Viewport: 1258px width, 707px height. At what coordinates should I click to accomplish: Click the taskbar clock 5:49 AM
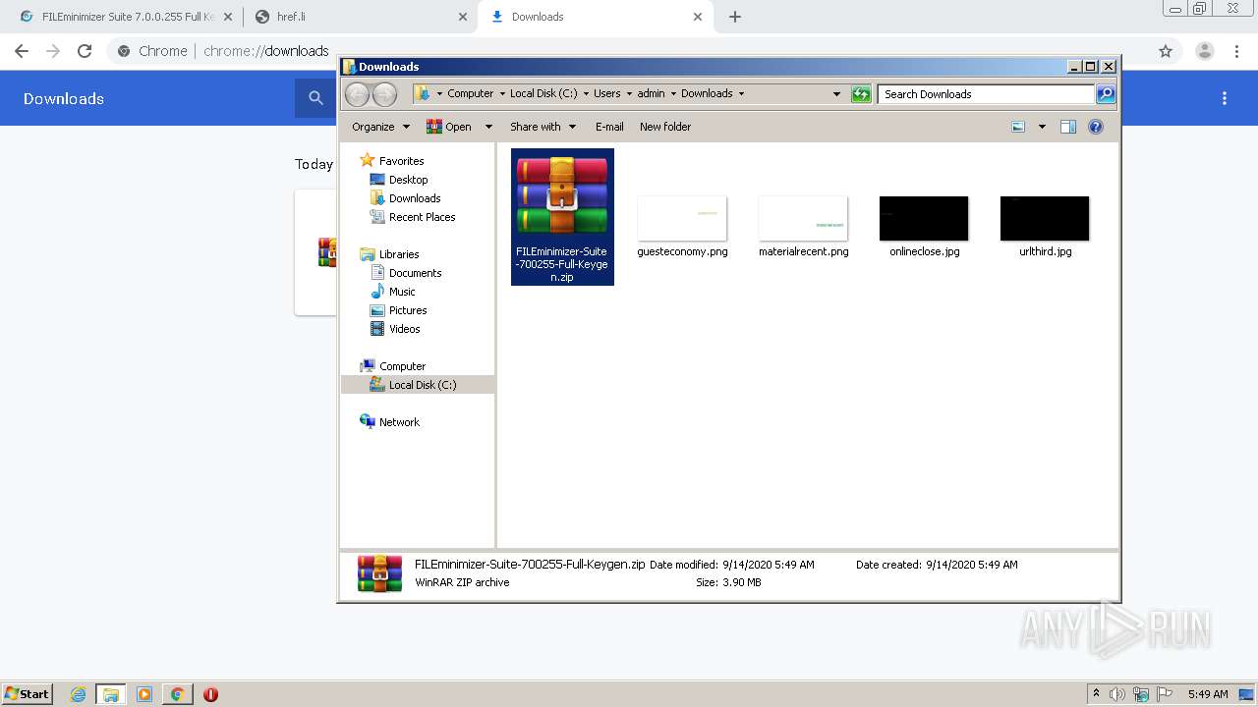pyautogui.click(x=1208, y=694)
